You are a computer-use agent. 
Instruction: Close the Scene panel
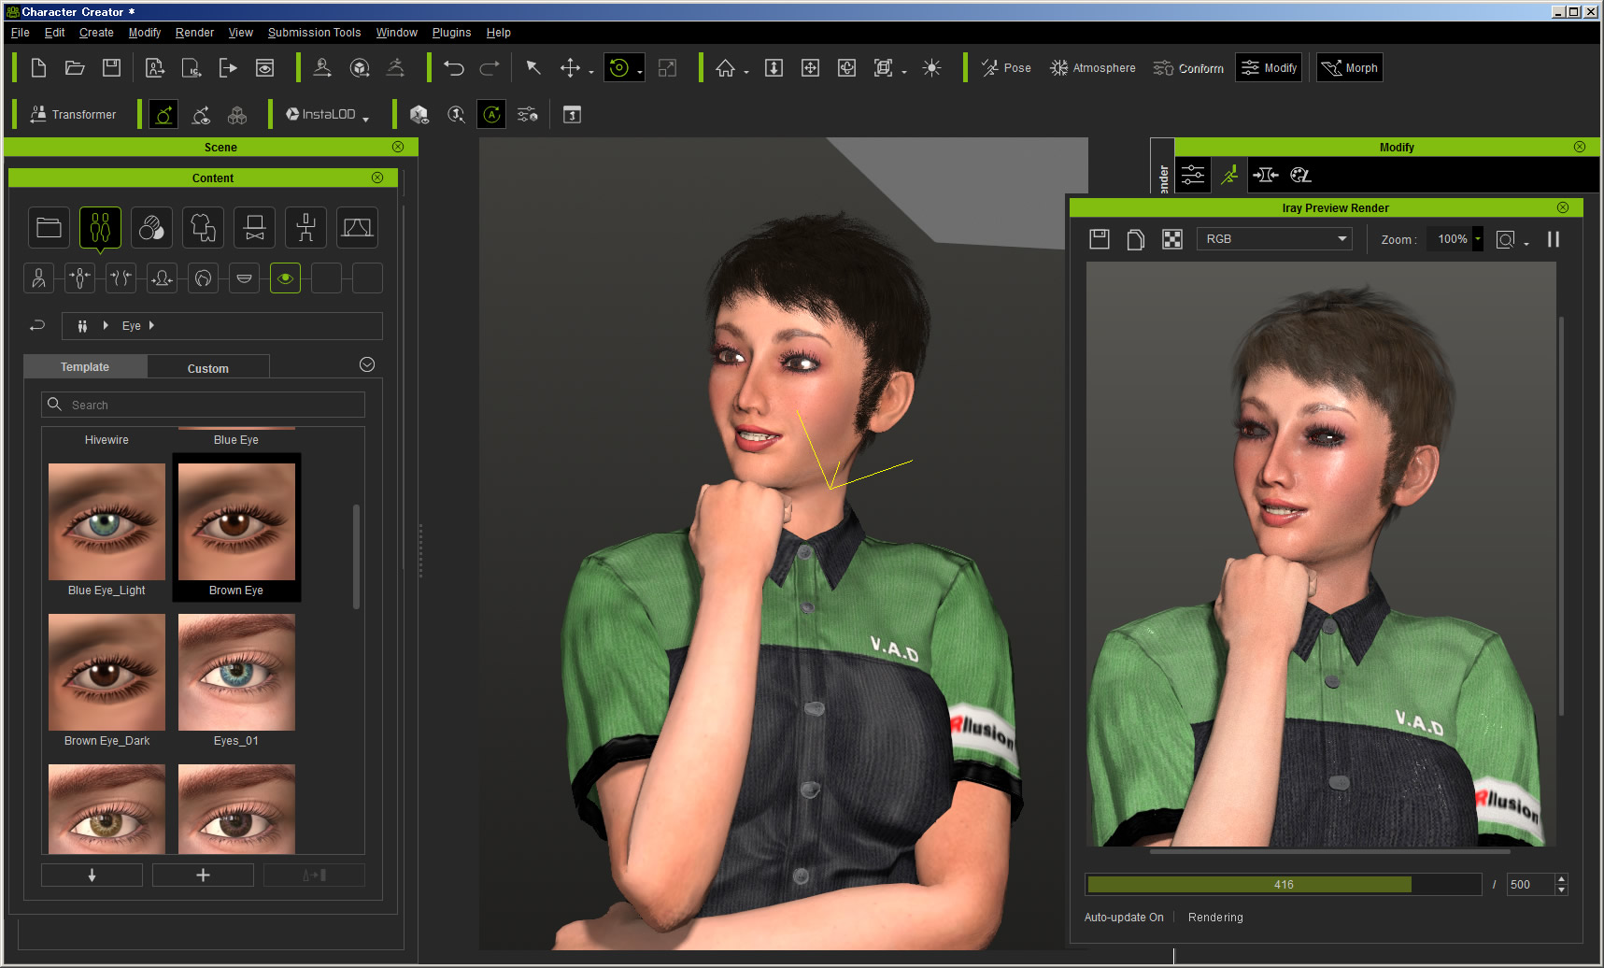click(x=398, y=147)
